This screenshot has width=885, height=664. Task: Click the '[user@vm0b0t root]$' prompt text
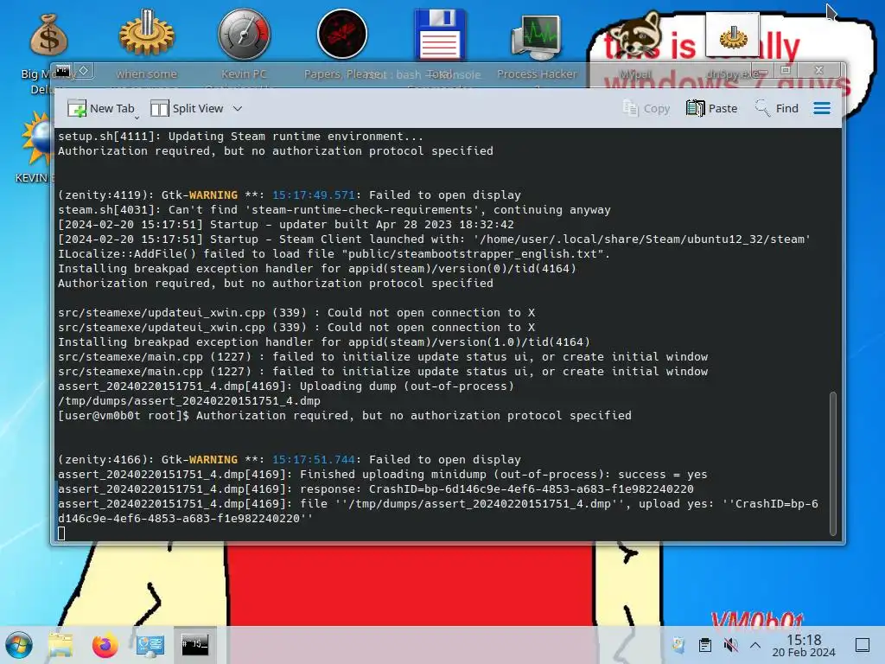coord(124,416)
